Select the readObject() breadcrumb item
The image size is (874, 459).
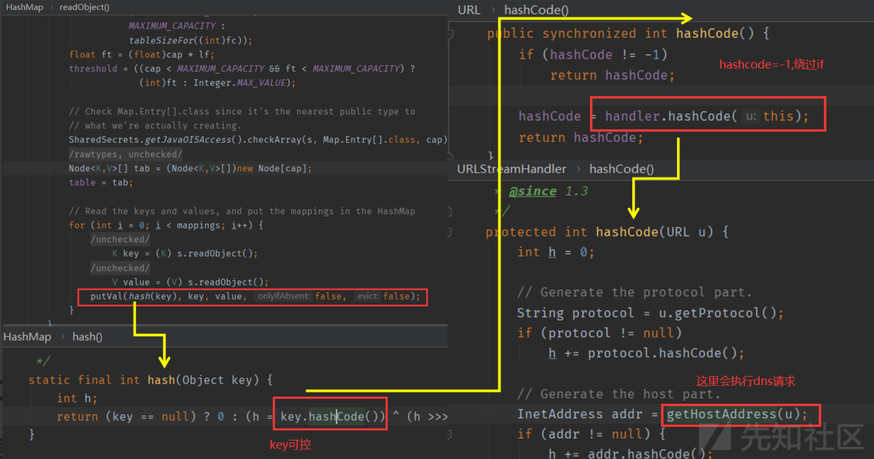point(84,7)
